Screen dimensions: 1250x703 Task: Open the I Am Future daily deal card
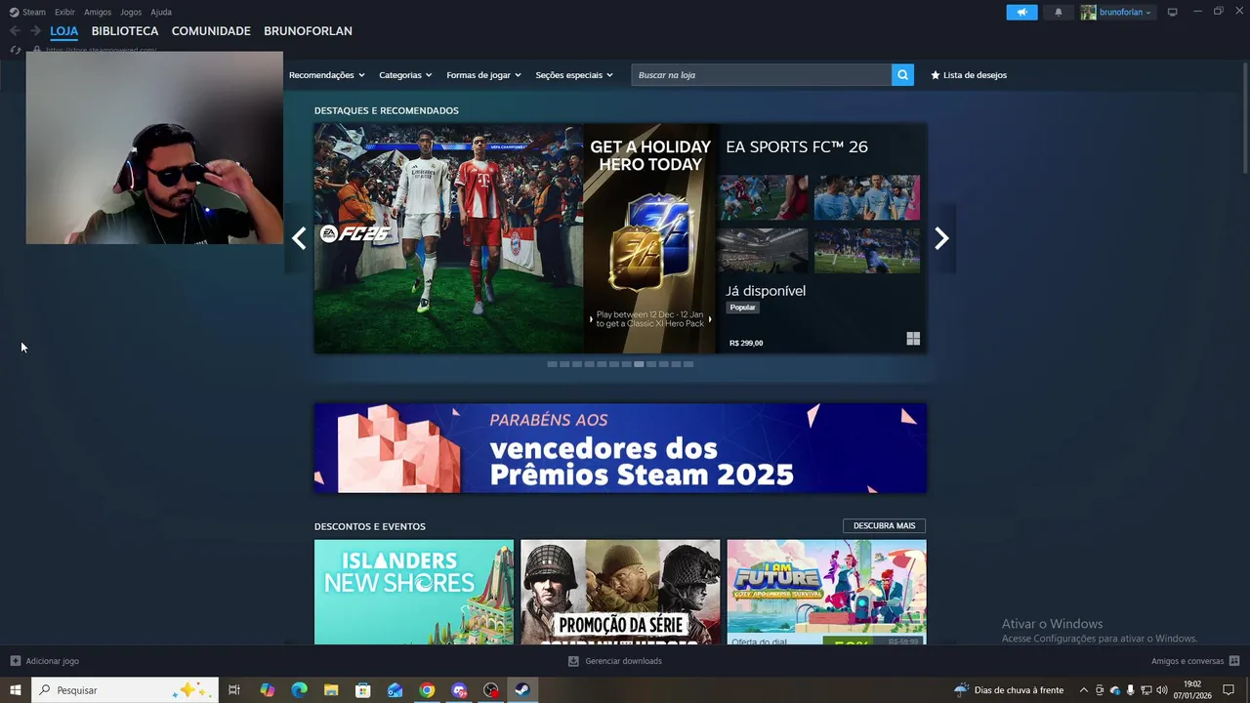click(x=826, y=592)
